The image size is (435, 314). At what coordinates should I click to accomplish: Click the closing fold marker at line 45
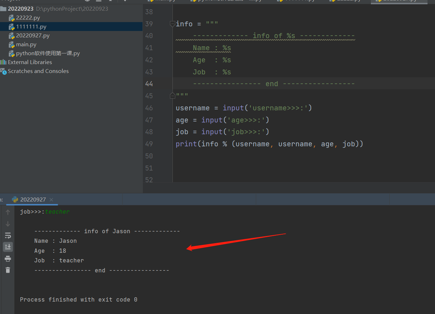pos(172,95)
